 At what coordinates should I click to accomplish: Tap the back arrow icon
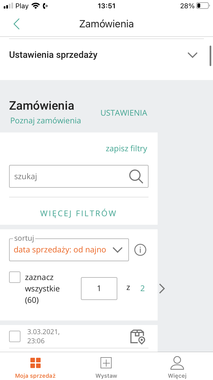(16, 24)
